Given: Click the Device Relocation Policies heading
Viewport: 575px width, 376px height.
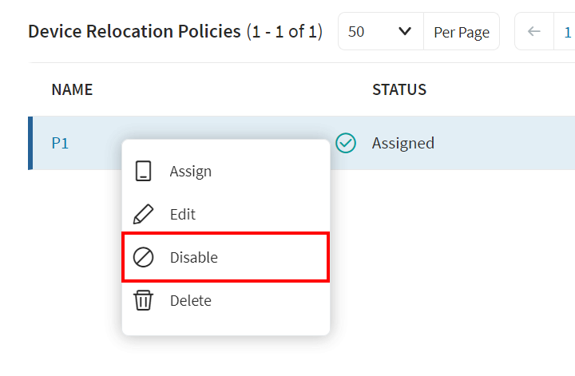Looking at the screenshot, I should pos(134,32).
